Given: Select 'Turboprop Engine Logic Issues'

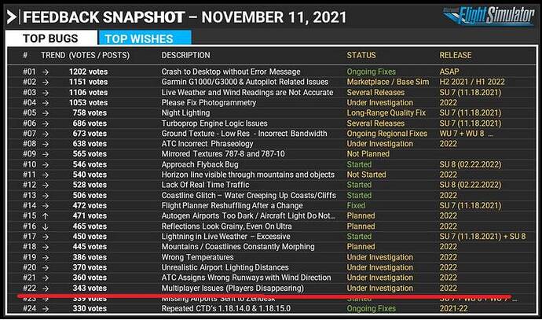Looking at the screenshot, I should pyautogui.click(x=214, y=123).
